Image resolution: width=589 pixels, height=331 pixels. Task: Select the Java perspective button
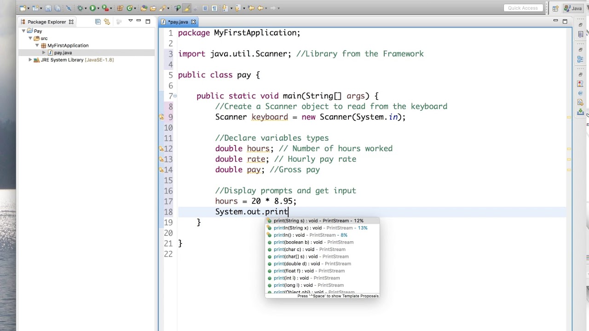[x=573, y=8]
